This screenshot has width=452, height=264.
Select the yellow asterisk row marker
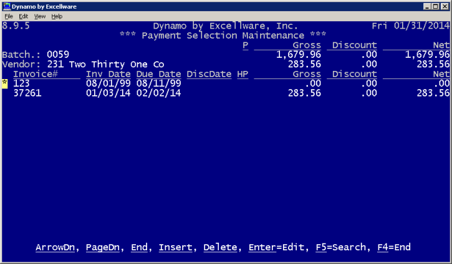click(4, 84)
